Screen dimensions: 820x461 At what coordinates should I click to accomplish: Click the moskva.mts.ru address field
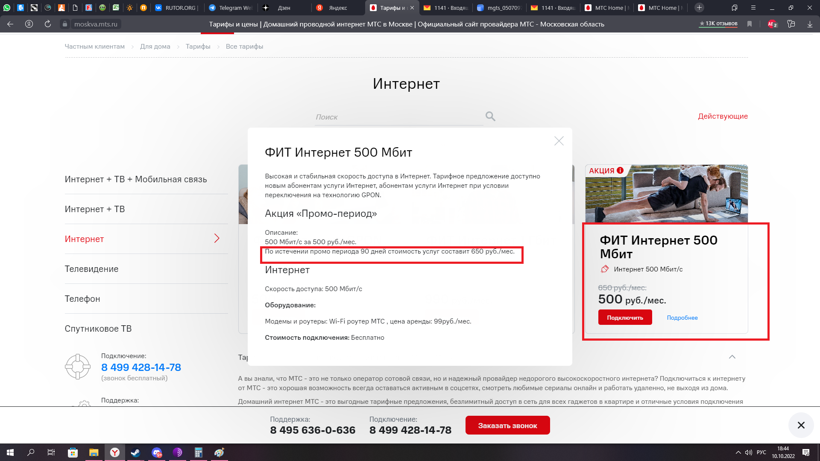point(96,24)
